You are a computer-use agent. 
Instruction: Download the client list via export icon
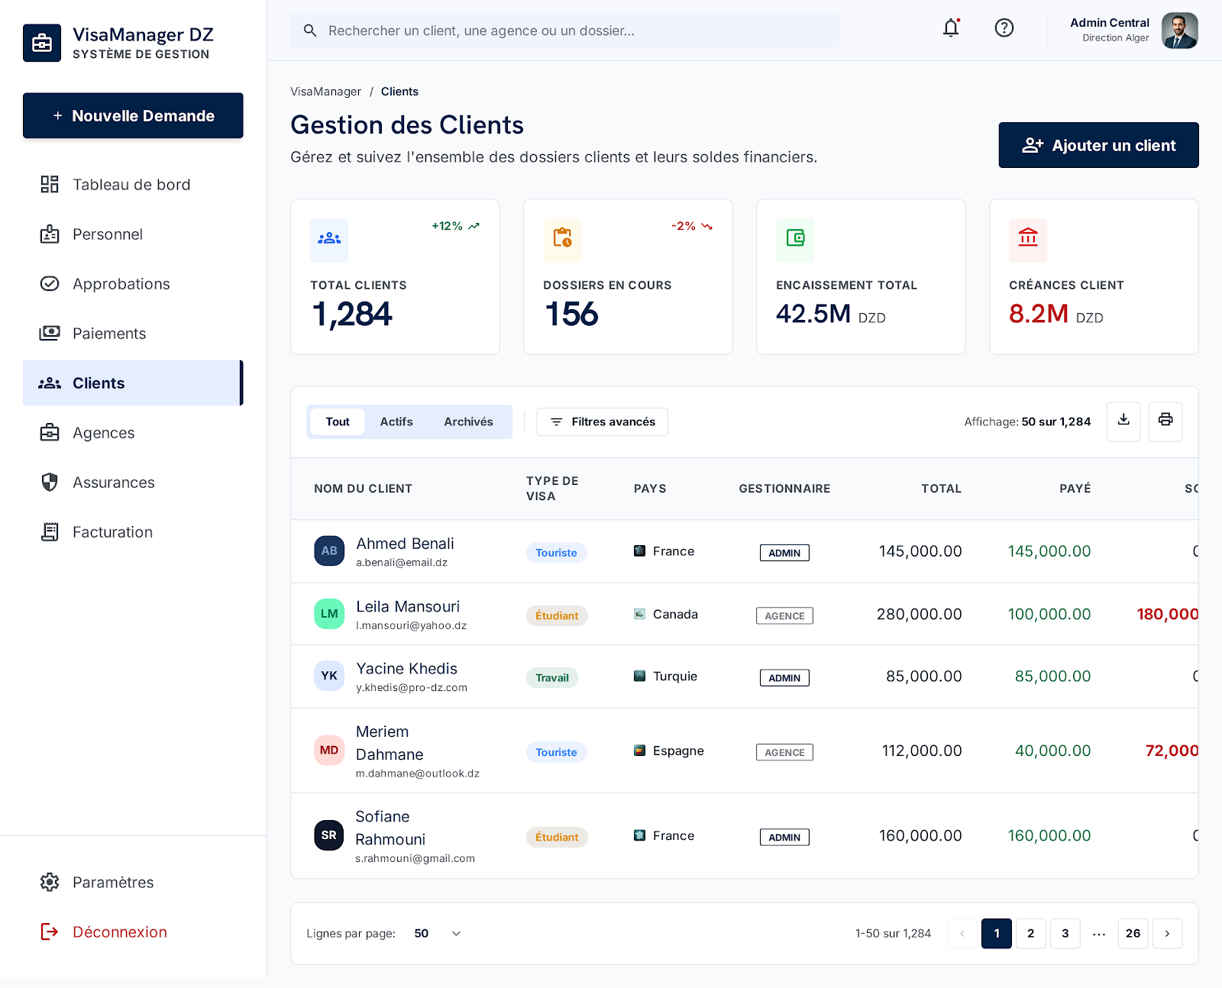pyautogui.click(x=1123, y=421)
